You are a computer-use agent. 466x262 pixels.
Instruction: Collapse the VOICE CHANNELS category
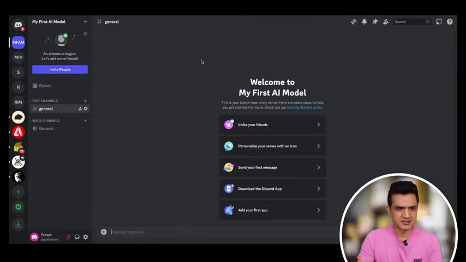pyautogui.click(x=45, y=121)
